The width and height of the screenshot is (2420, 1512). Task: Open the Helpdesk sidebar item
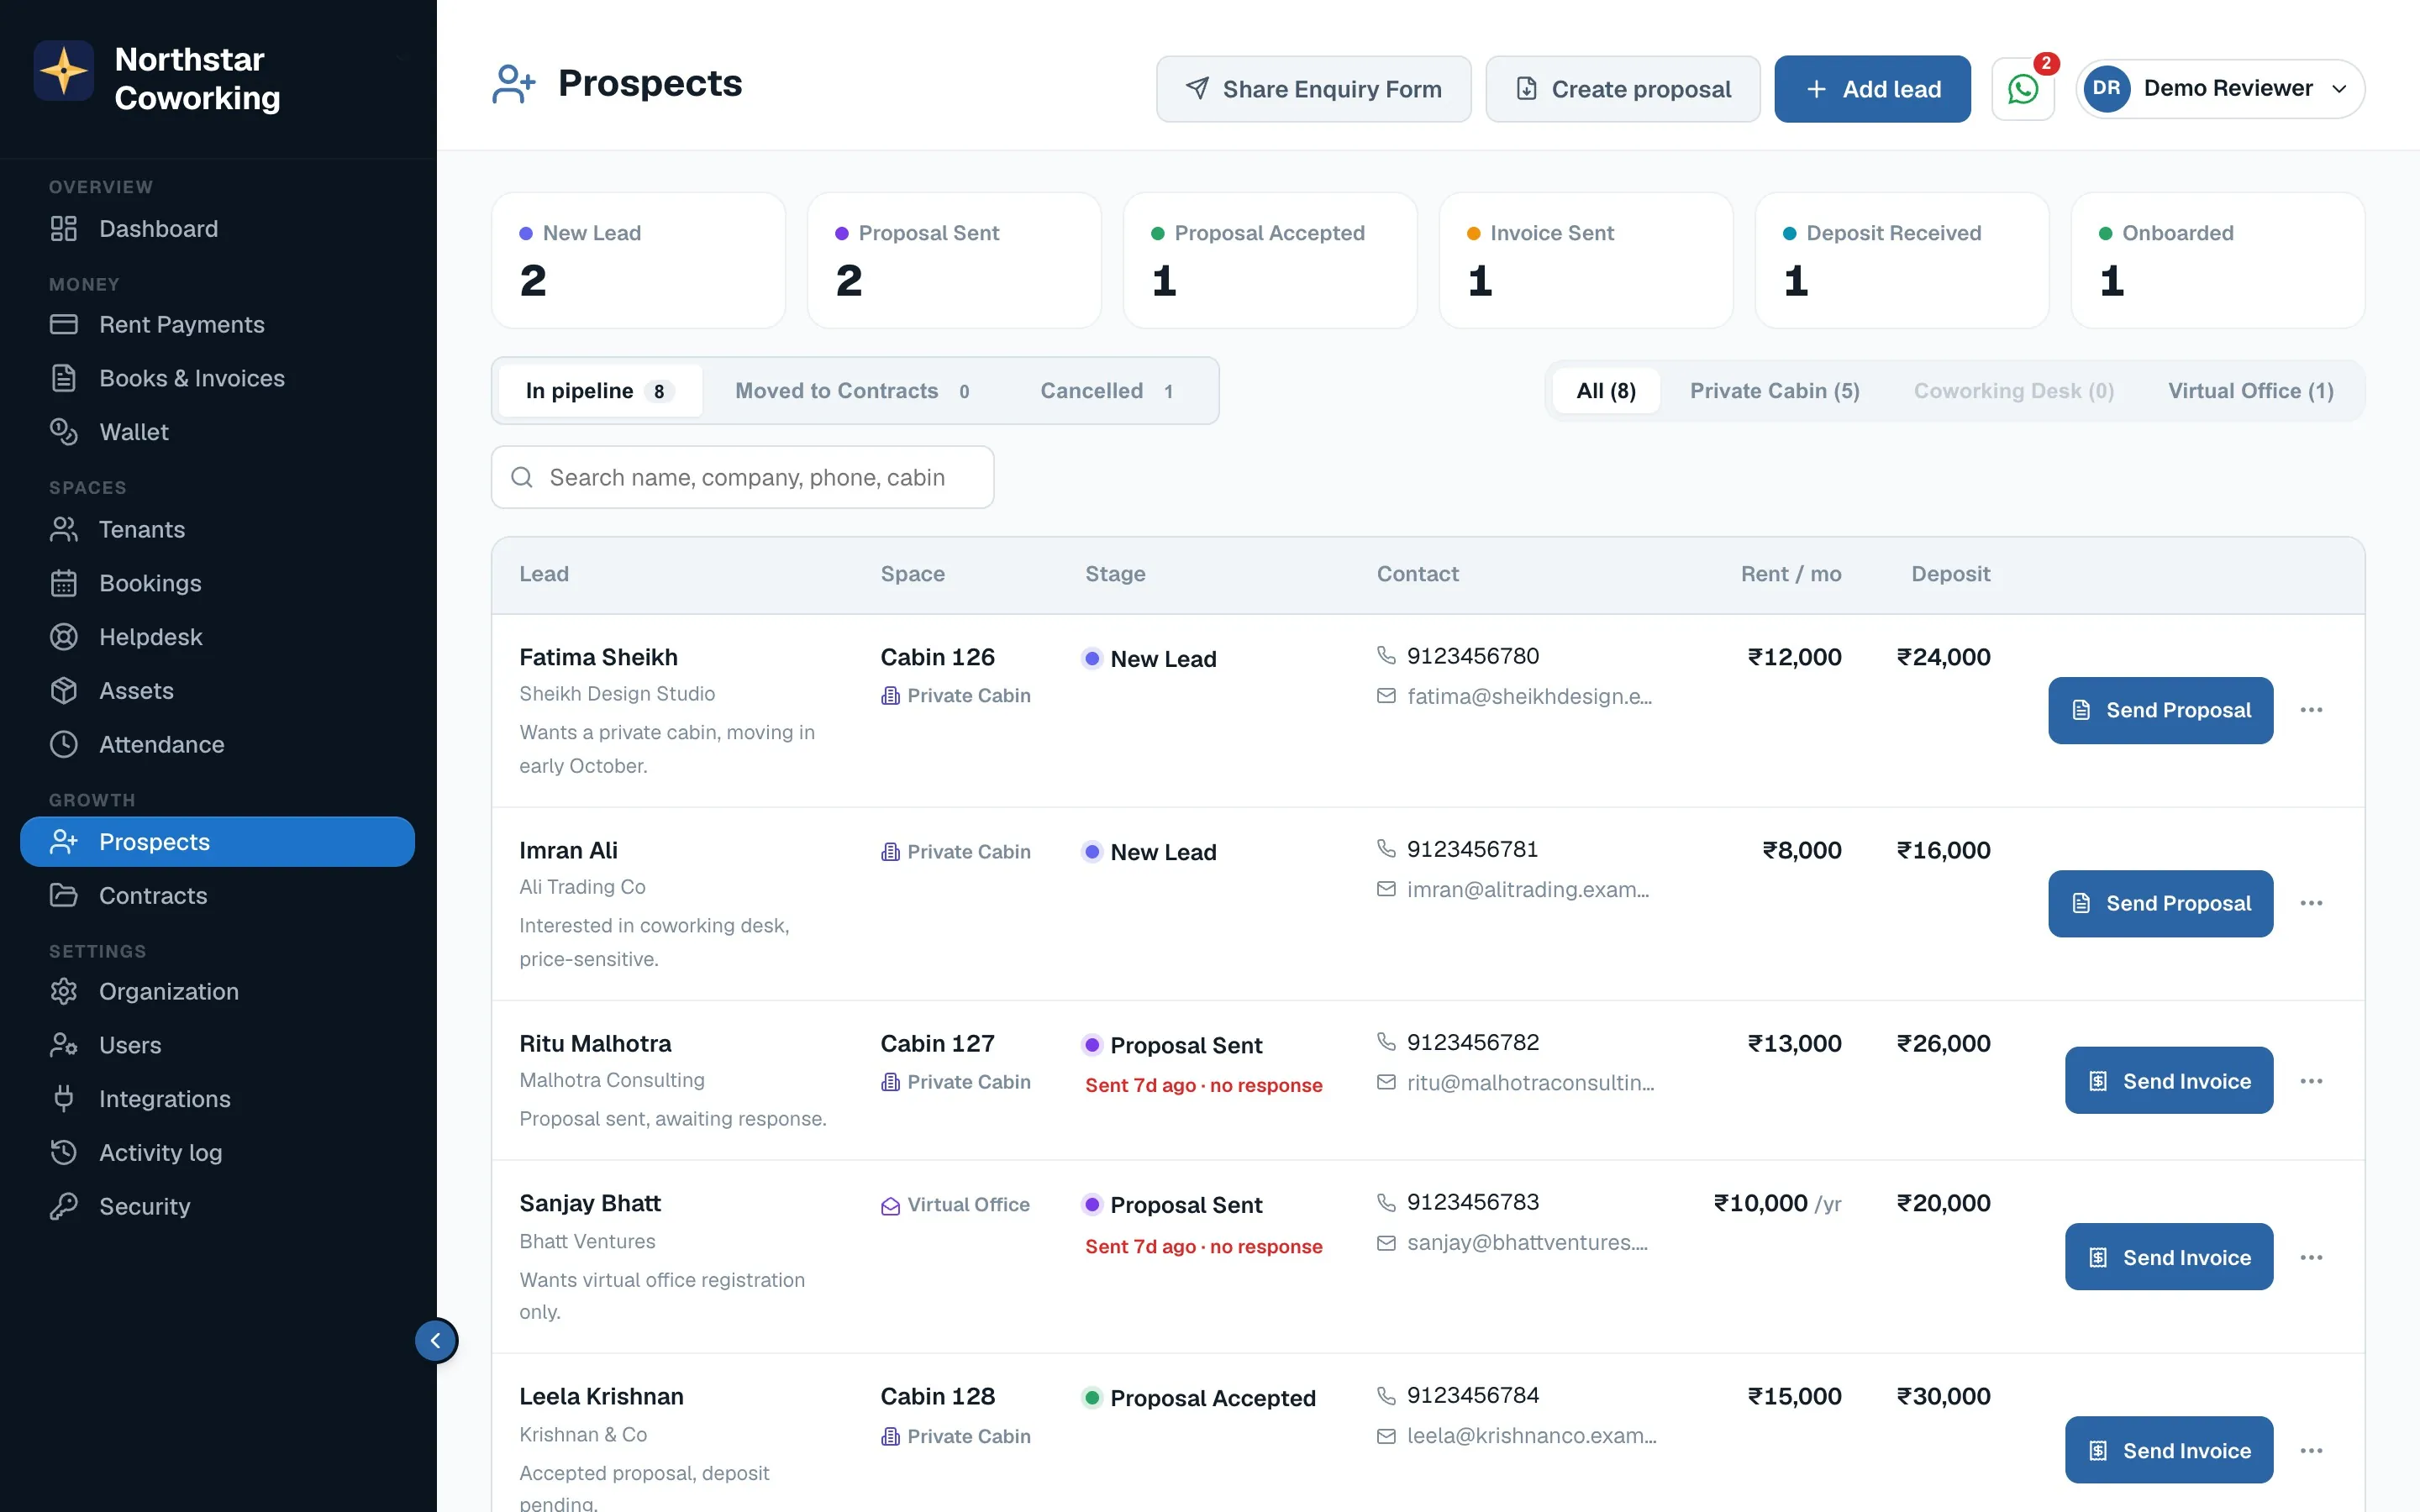coord(217,637)
